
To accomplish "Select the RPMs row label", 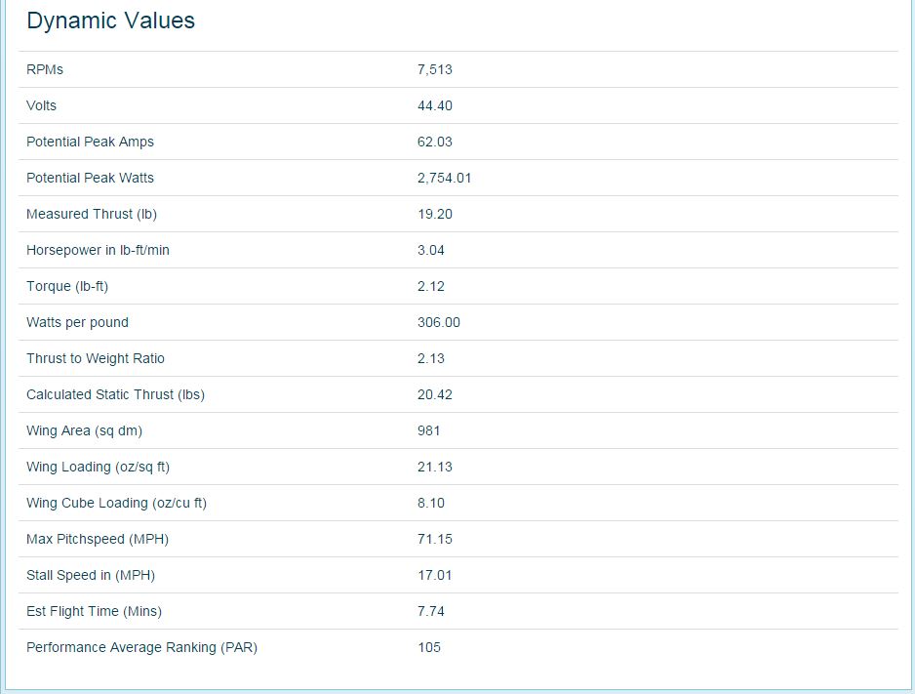I will 44,69.
